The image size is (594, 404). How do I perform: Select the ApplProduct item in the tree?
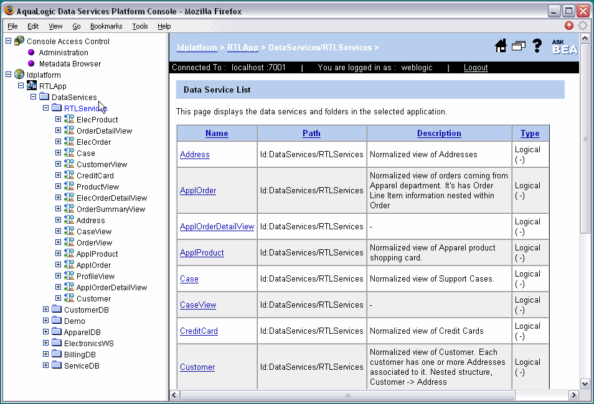click(x=97, y=254)
